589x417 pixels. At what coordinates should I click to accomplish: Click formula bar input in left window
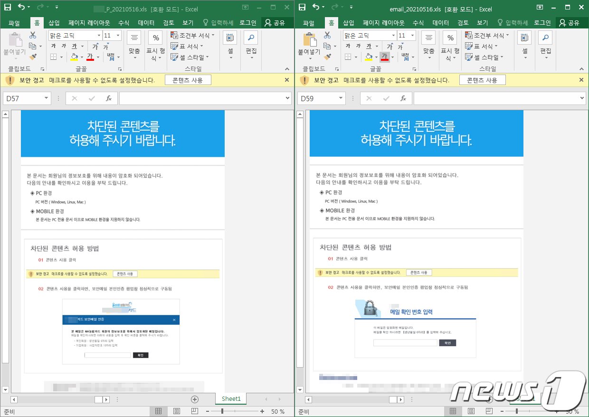pos(201,98)
